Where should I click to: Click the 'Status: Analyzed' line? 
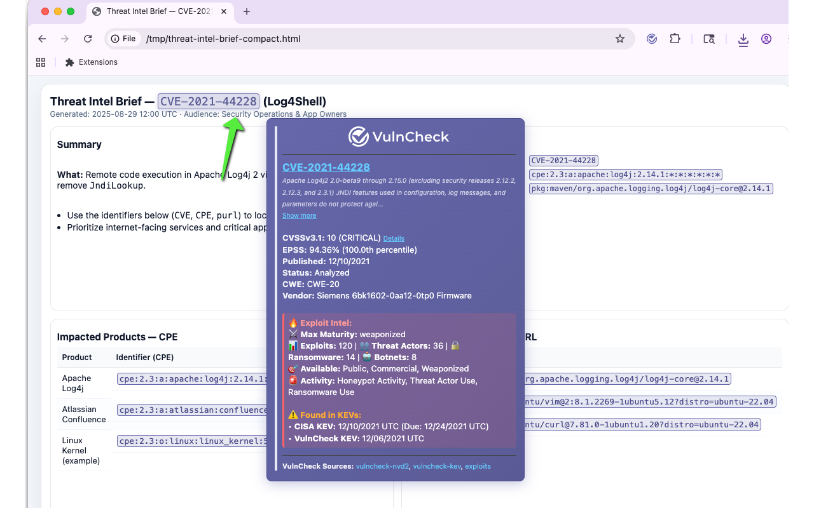pyautogui.click(x=316, y=272)
